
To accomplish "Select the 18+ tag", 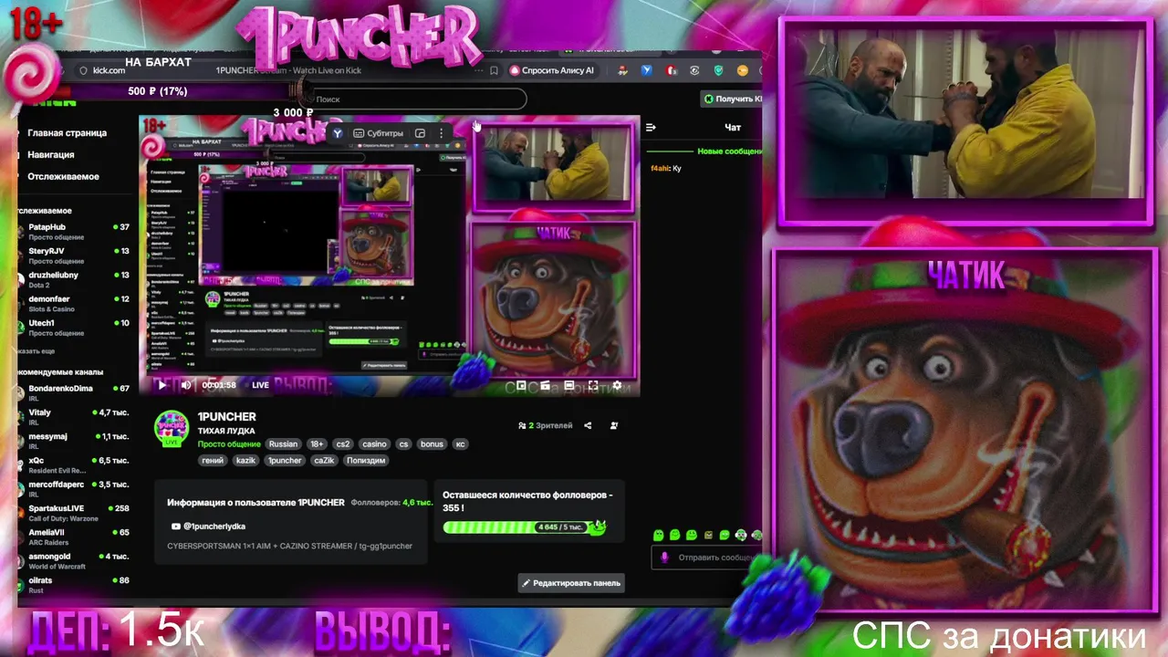I will 317,444.
